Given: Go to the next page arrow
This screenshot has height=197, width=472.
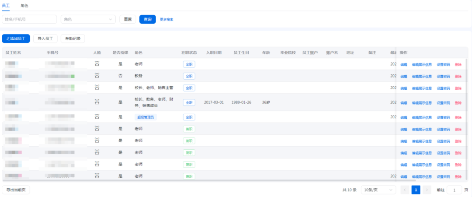Looking at the screenshot, I should click(427, 190).
